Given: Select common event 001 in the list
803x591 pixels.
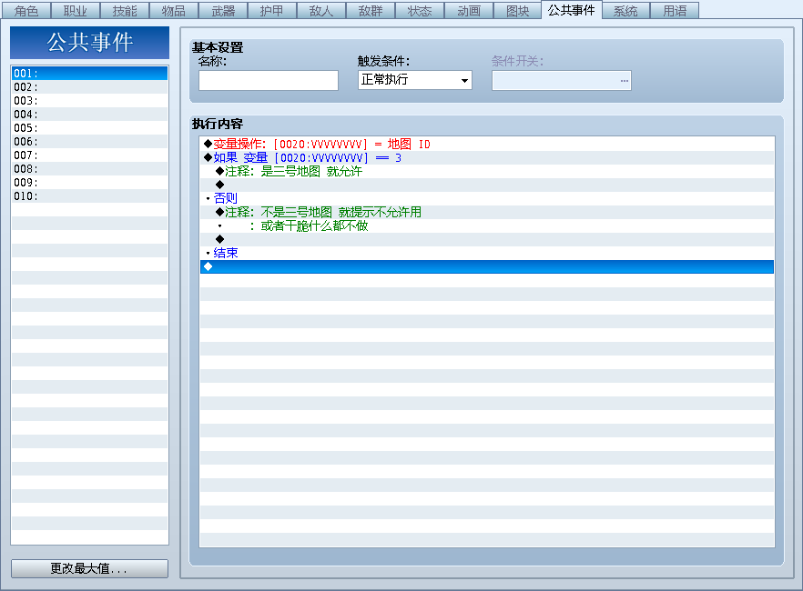Looking at the screenshot, I should click(x=89, y=73).
